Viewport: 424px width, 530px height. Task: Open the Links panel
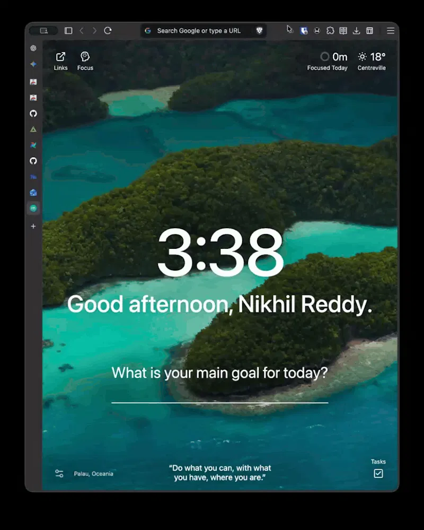(61, 61)
